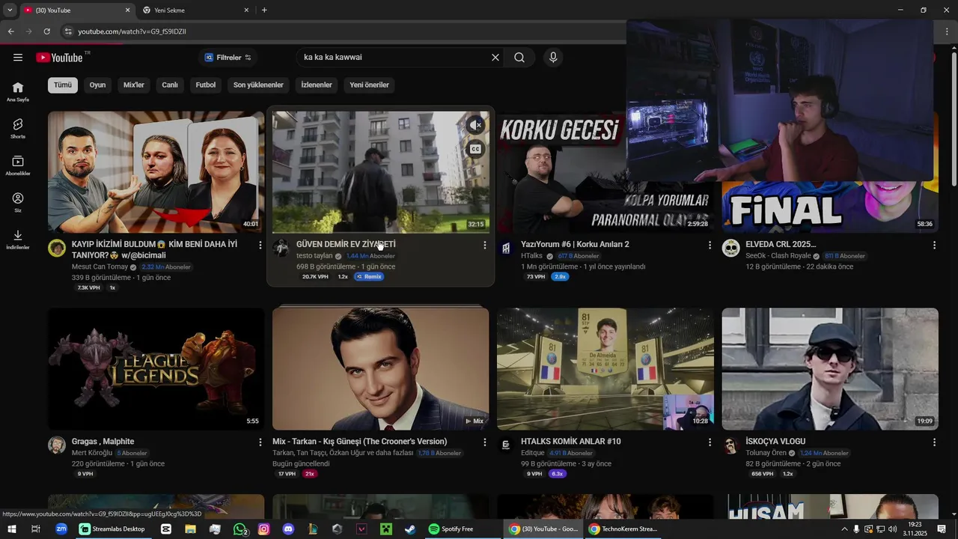Open the Filtreler filter button
Image resolution: width=958 pixels, height=539 pixels.
click(x=228, y=58)
